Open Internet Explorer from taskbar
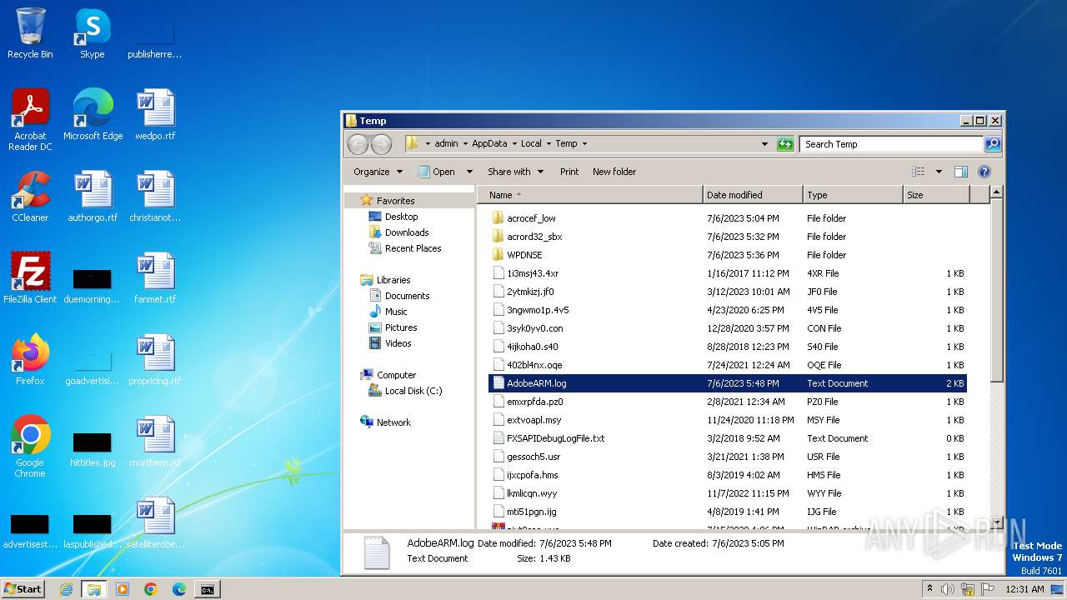The width and height of the screenshot is (1067, 600). 66,589
